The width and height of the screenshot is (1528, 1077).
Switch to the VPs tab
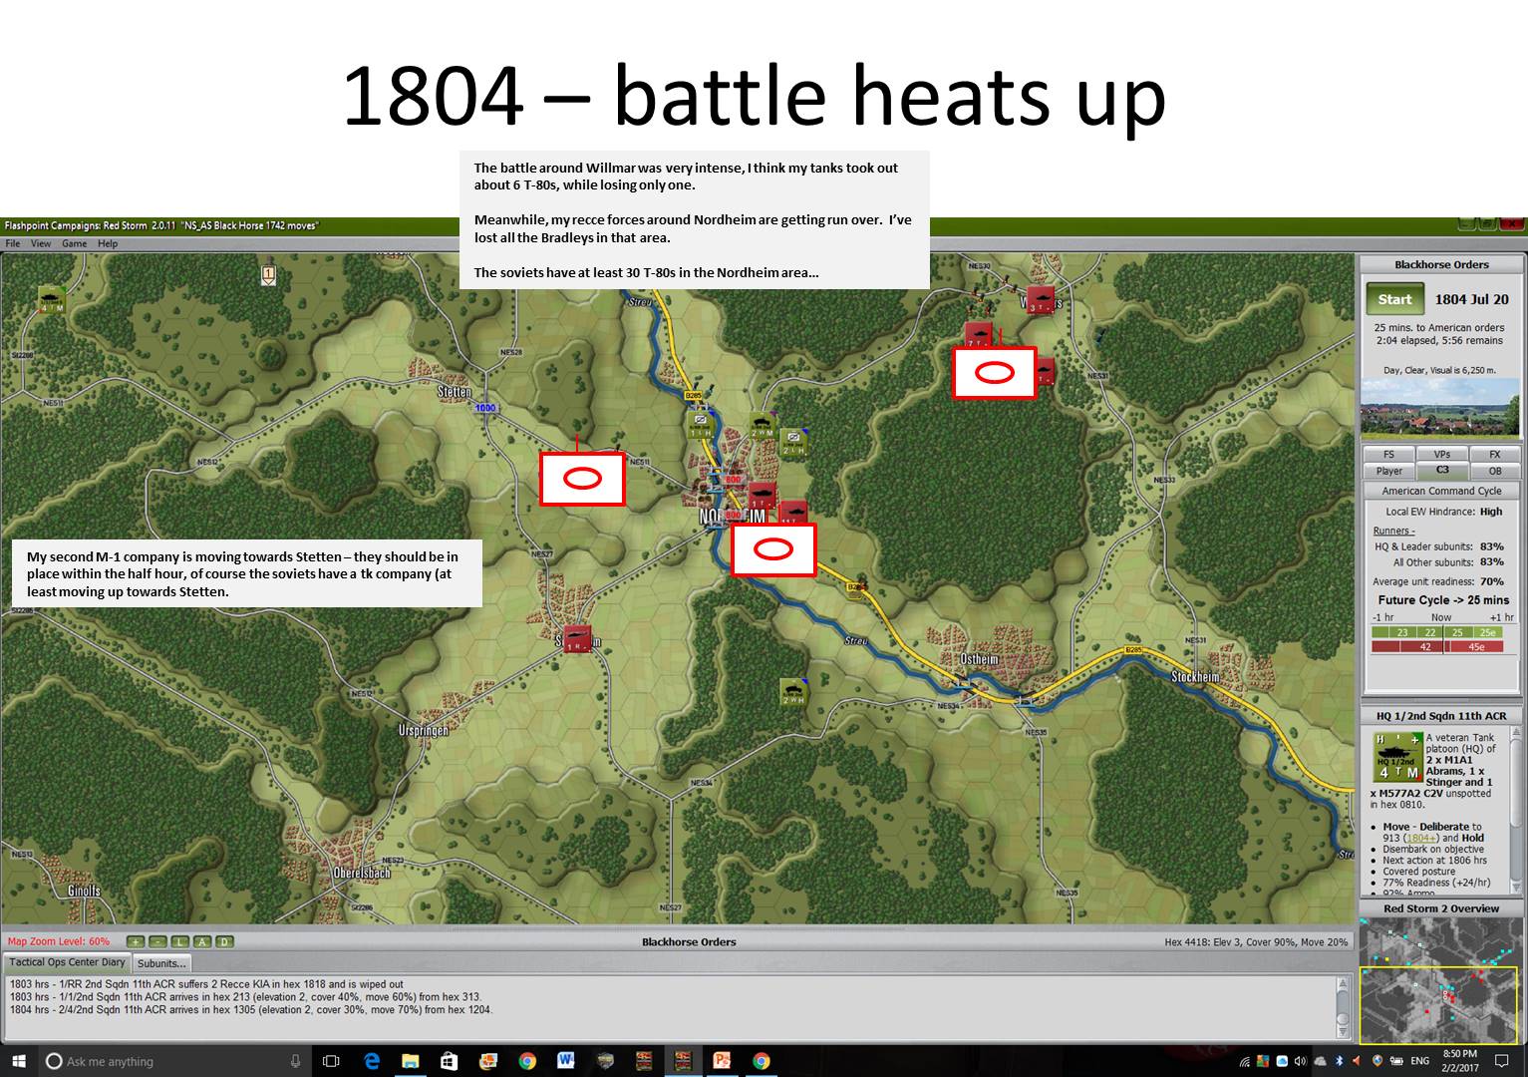pos(1442,455)
